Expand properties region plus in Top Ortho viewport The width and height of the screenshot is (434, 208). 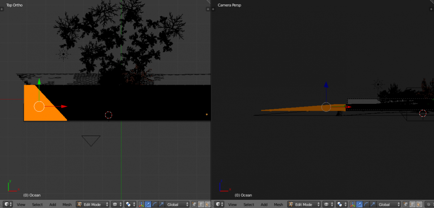click(208, 9)
